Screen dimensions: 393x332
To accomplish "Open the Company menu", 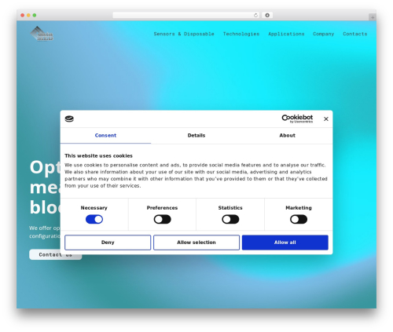I will [324, 34].
